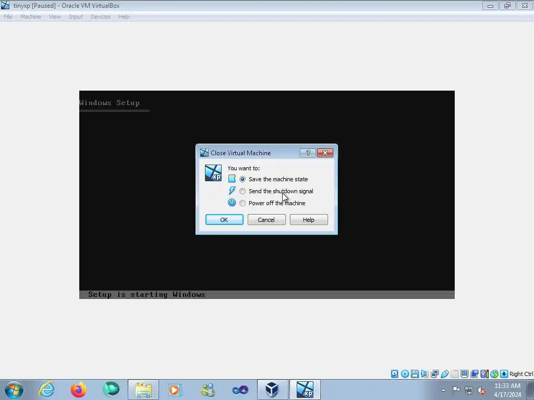
Task: Open Help from the dialog's bottom buttons
Action: (309, 220)
